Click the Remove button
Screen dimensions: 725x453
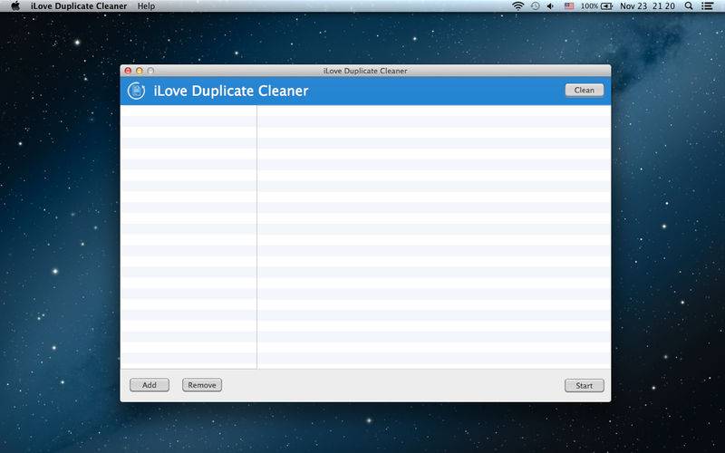(x=202, y=385)
